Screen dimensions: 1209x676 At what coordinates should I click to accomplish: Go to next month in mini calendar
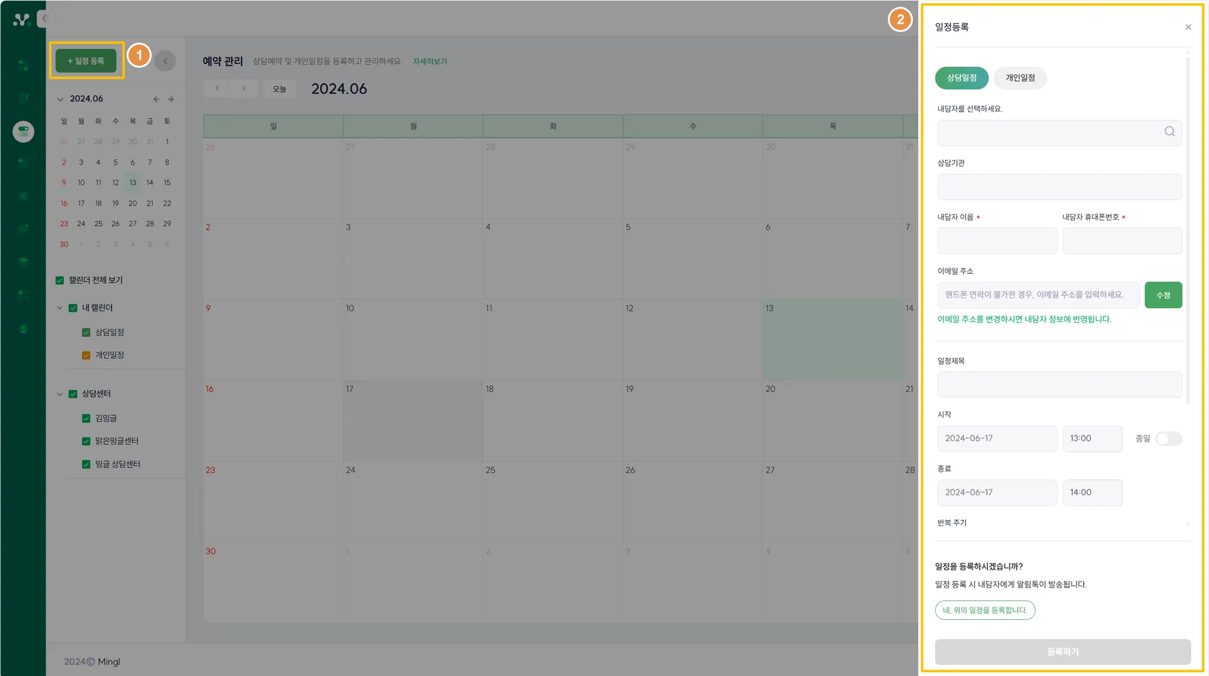pos(171,99)
